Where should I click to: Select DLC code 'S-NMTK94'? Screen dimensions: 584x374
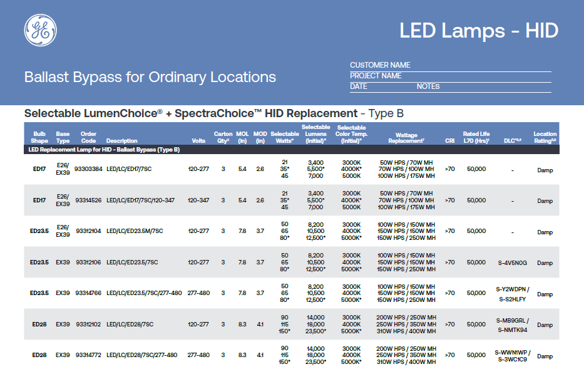[513, 330]
